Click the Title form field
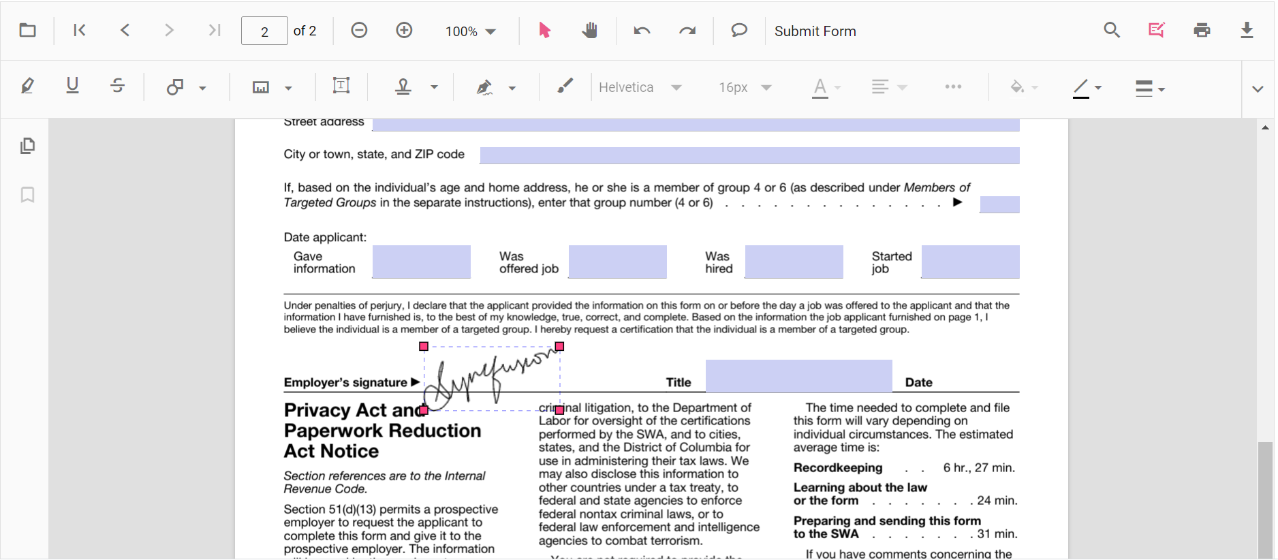Viewport: 1278px width, 560px height. [798, 376]
